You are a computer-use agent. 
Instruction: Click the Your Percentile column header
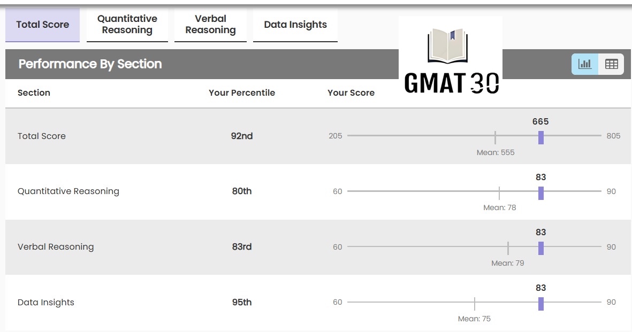click(x=242, y=92)
